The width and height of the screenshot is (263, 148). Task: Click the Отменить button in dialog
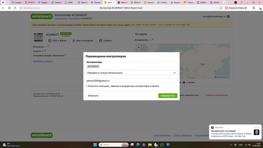[x=93, y=96]
